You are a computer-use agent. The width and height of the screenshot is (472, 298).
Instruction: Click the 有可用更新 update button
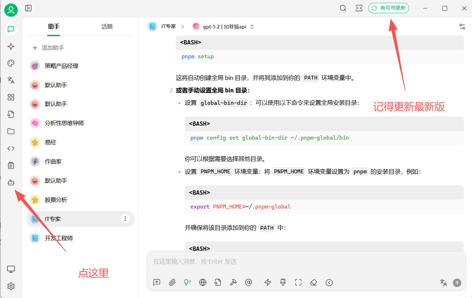click(389, 8)
